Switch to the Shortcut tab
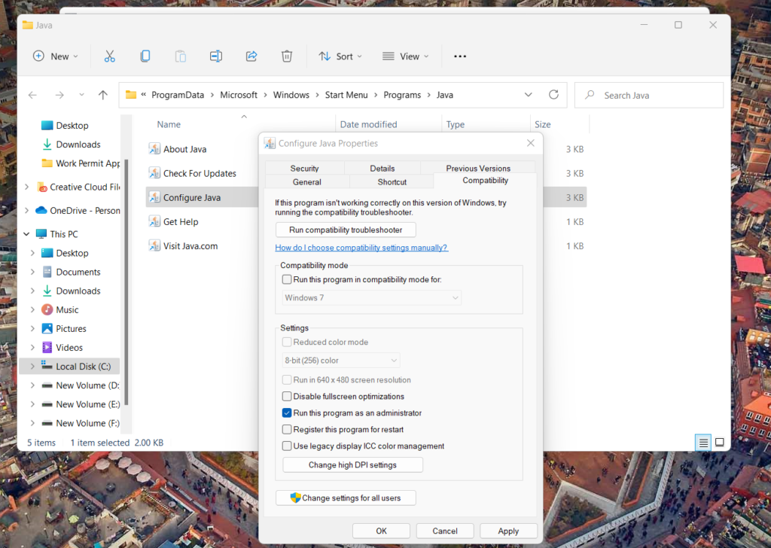The height and width of the screenshot is (548, 771). [392, 182]
